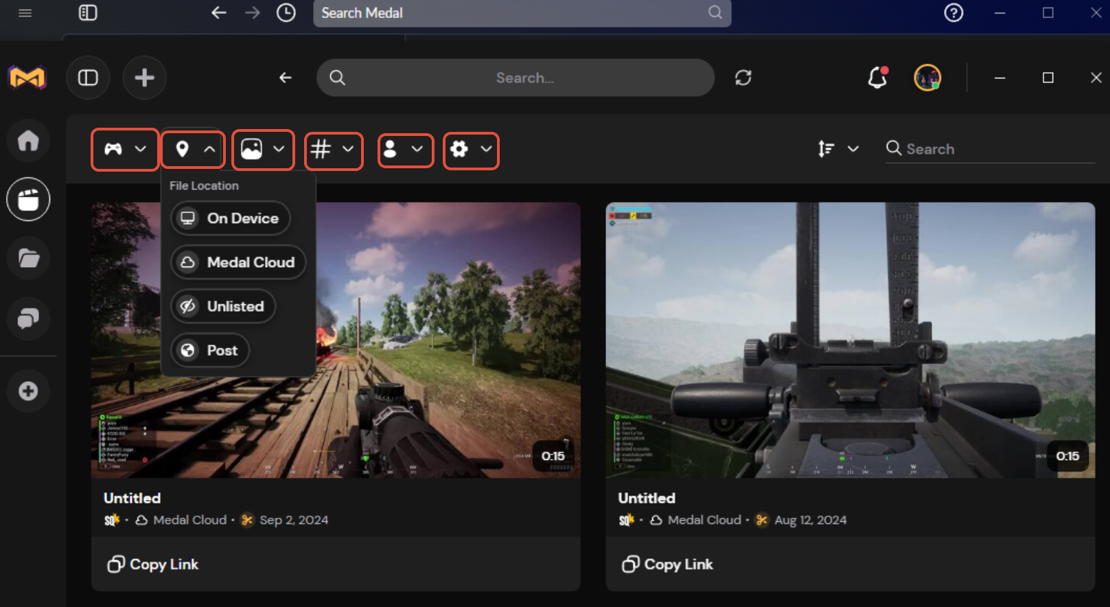Click the 0:15 duration on Aug 12 clip
Viewport: 1110px width, 607px height.
[1067, 456]
